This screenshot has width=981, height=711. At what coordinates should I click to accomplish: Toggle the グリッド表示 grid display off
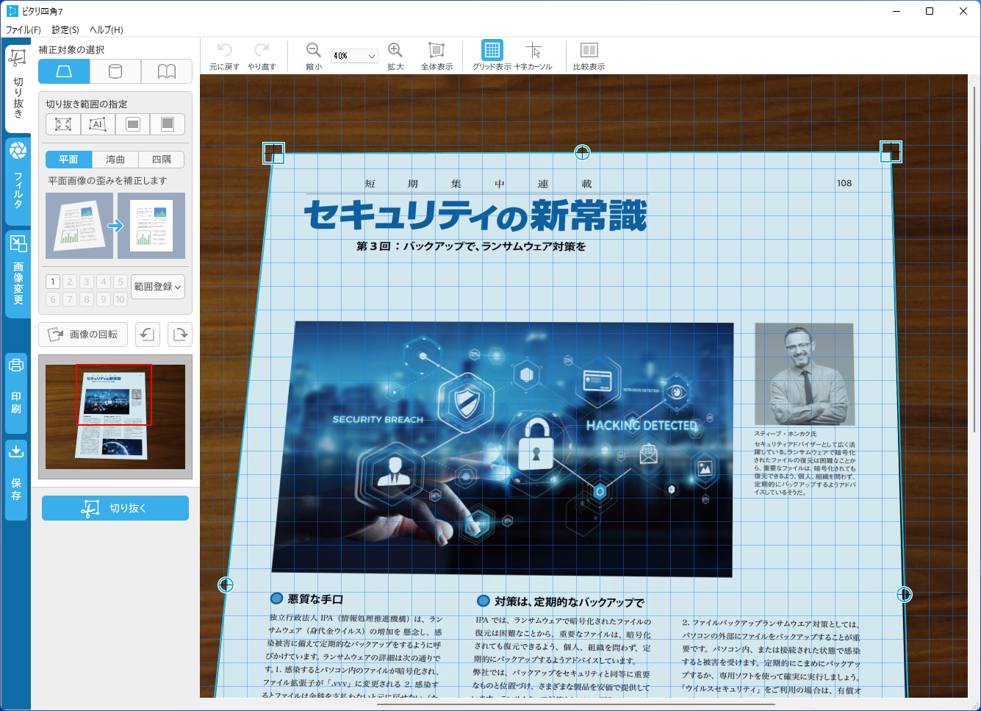(492, 51)
